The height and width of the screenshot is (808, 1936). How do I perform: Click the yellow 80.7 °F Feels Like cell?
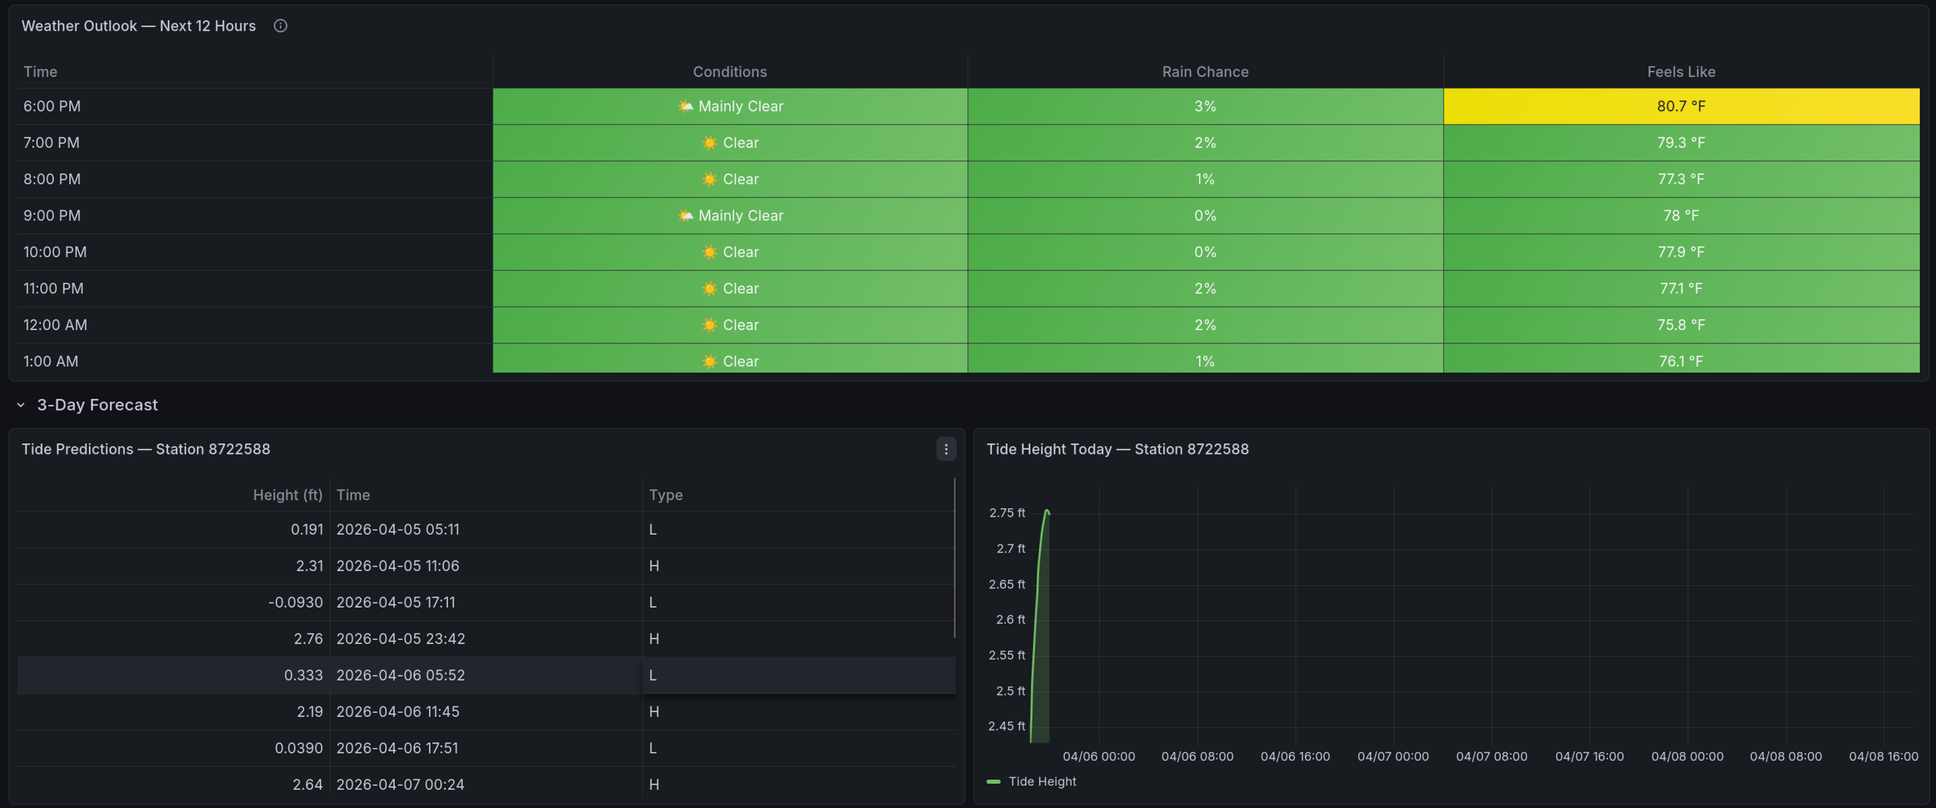1680,106
